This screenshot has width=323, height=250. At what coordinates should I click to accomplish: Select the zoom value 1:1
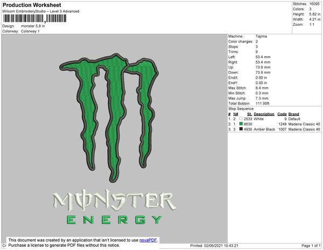click(312, 25)
